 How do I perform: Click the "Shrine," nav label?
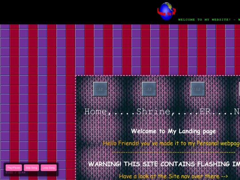pyautogui.click(x=155, y=112)
